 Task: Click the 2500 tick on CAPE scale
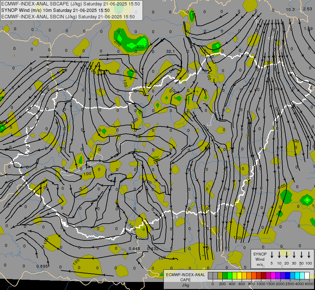click(x=290, y=284)
